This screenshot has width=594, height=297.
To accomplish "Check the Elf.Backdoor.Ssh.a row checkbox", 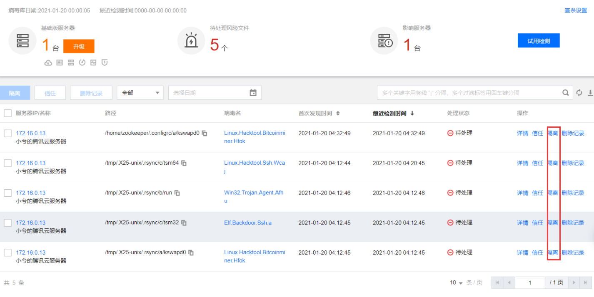I will (x=7, y=223).
